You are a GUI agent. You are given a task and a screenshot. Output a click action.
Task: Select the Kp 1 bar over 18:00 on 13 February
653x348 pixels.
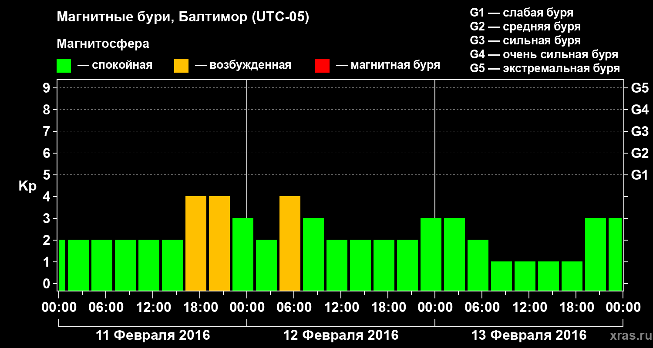pos(572,276)
